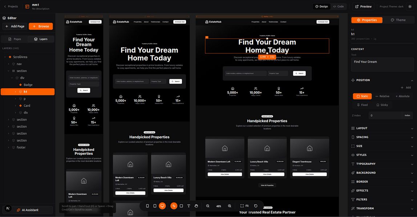Zoom in the canvas
Viewport: 417px width, 217px height.
[x=230, y=206]
